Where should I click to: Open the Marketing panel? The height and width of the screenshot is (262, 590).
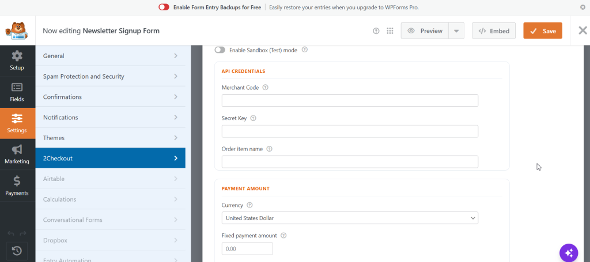pyautogui.click(x=17, y=155)
